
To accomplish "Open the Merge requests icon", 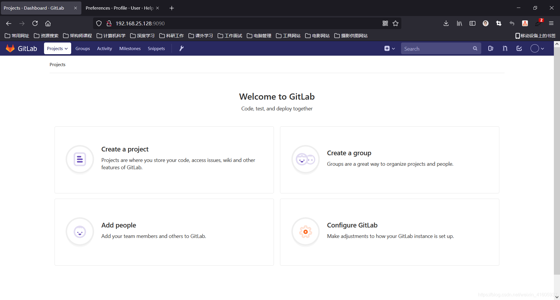I will point(505,48).
